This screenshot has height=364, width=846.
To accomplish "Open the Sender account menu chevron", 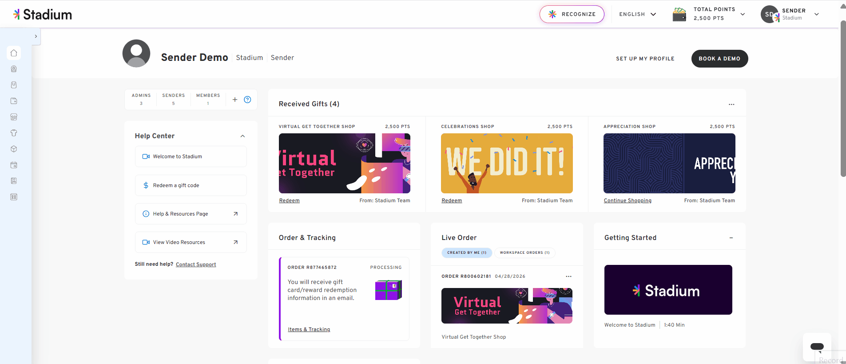I will pyautogui.click(x=816, y=14).
